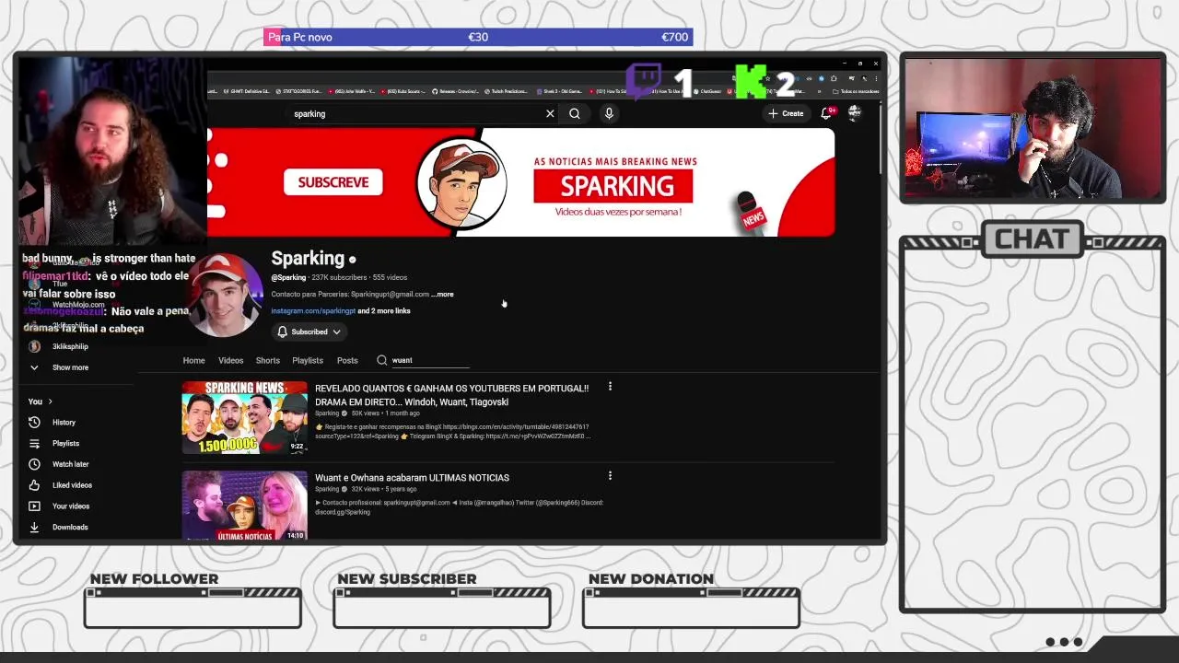Image resolution: width=1179 pixels, height=663 pixels.
Task: Click the 'Twitch Predictions' bookmark
Action: (507, 91)
